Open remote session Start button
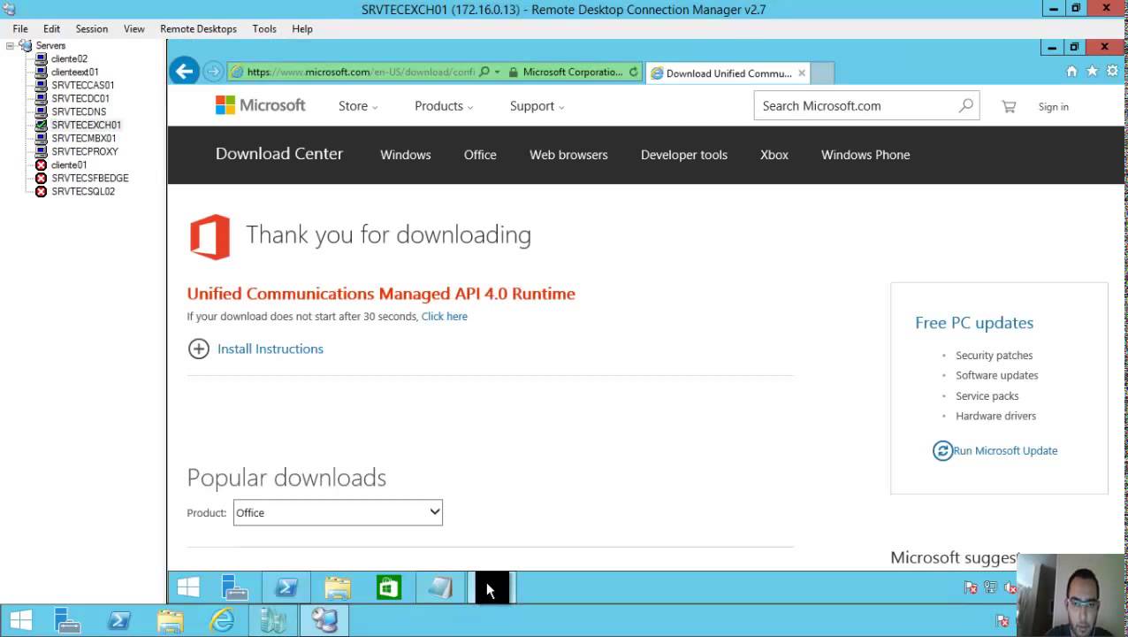Image resolution: width=1128 pixels, height=637 pixels. [x=187, y=587]
